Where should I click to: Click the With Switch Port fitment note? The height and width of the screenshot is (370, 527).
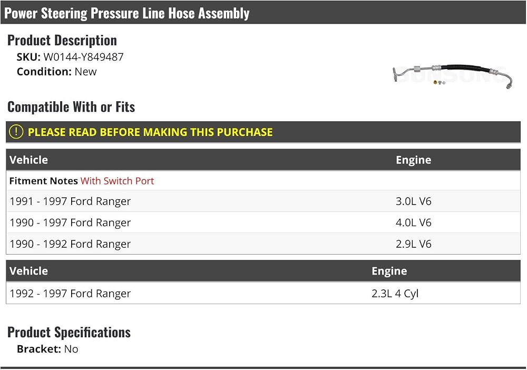pyautogui.click(x=117, y=181)
